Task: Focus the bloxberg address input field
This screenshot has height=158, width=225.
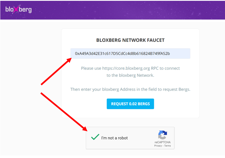Action: tap(130, 53)
